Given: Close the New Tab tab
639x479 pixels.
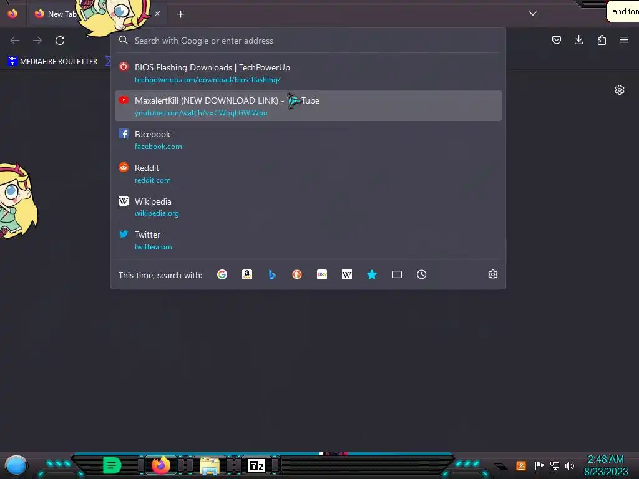Looking at the screenshot, I should [157, 14].
